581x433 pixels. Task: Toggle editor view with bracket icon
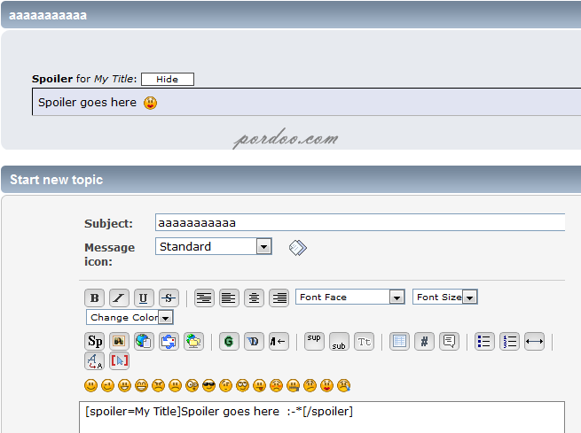(x=119, y=361)
